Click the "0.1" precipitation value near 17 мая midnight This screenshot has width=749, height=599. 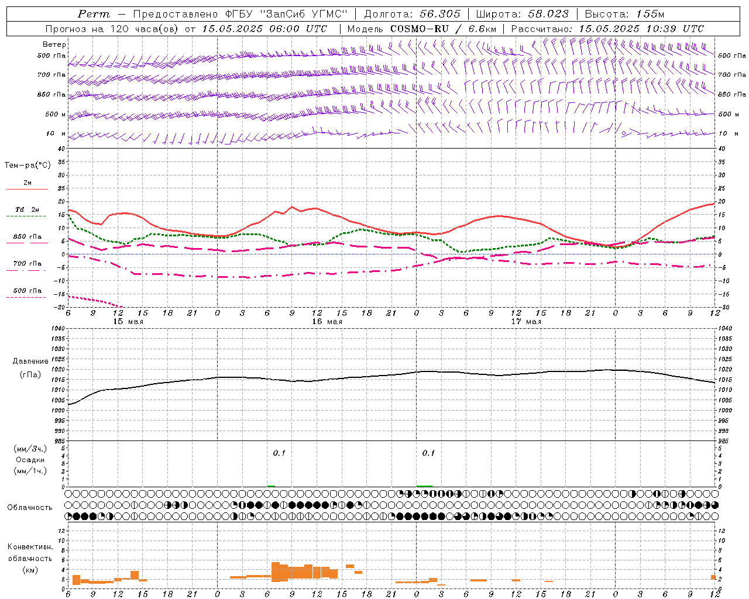tap(428, 453)
